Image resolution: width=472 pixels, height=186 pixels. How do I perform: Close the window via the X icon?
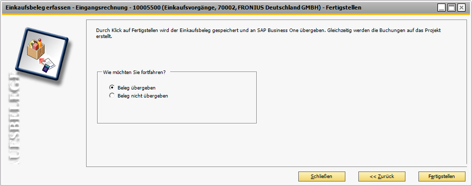(461, 7)
